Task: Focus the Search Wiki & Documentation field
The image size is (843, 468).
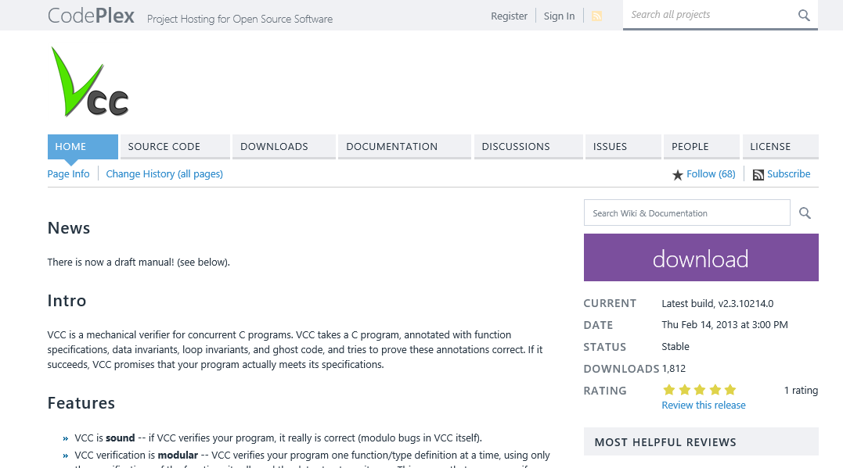Action: click(x=687, y=213)
